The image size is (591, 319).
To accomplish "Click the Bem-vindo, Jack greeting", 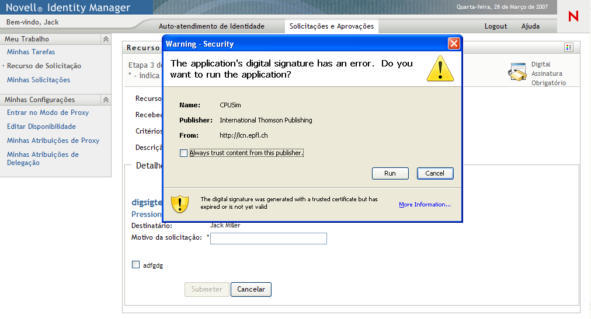I will (33, 22).
